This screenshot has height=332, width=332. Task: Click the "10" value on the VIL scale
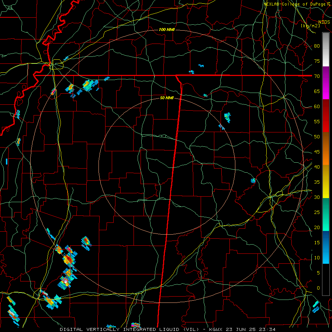click(x=317, y=258)
